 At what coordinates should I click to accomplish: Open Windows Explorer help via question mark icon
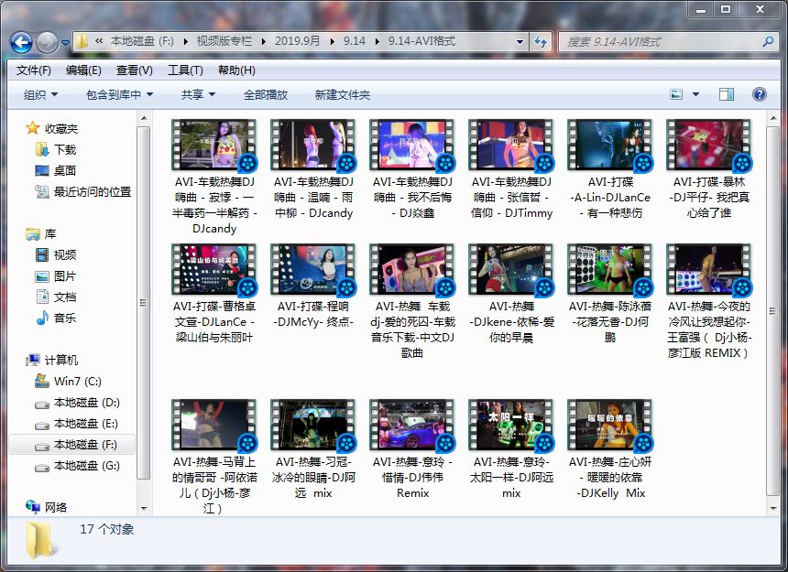coord(759,94)
